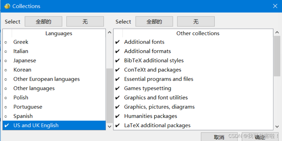This screenshot has width=282, height=141.
Task: Select the Portuguese row text
Action: 28,107
